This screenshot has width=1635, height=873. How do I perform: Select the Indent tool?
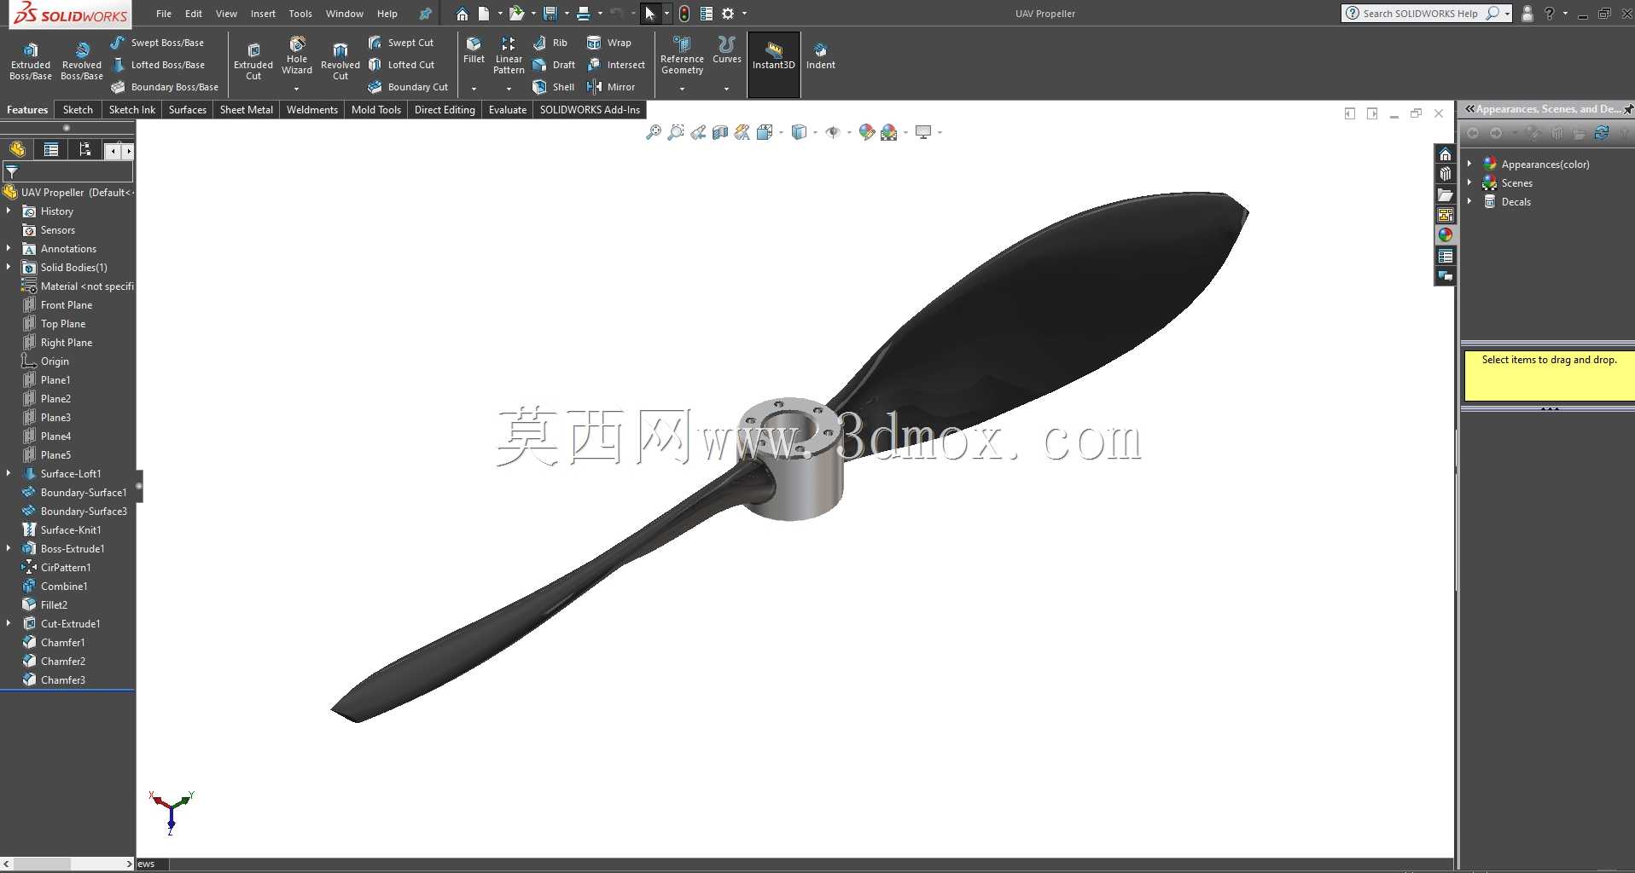click(820, 55)
